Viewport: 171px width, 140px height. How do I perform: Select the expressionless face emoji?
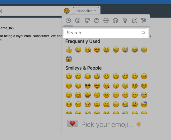coord(125,95)
